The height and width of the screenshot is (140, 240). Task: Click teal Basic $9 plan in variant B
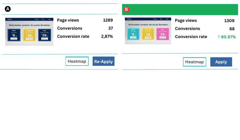click(133, 34)
